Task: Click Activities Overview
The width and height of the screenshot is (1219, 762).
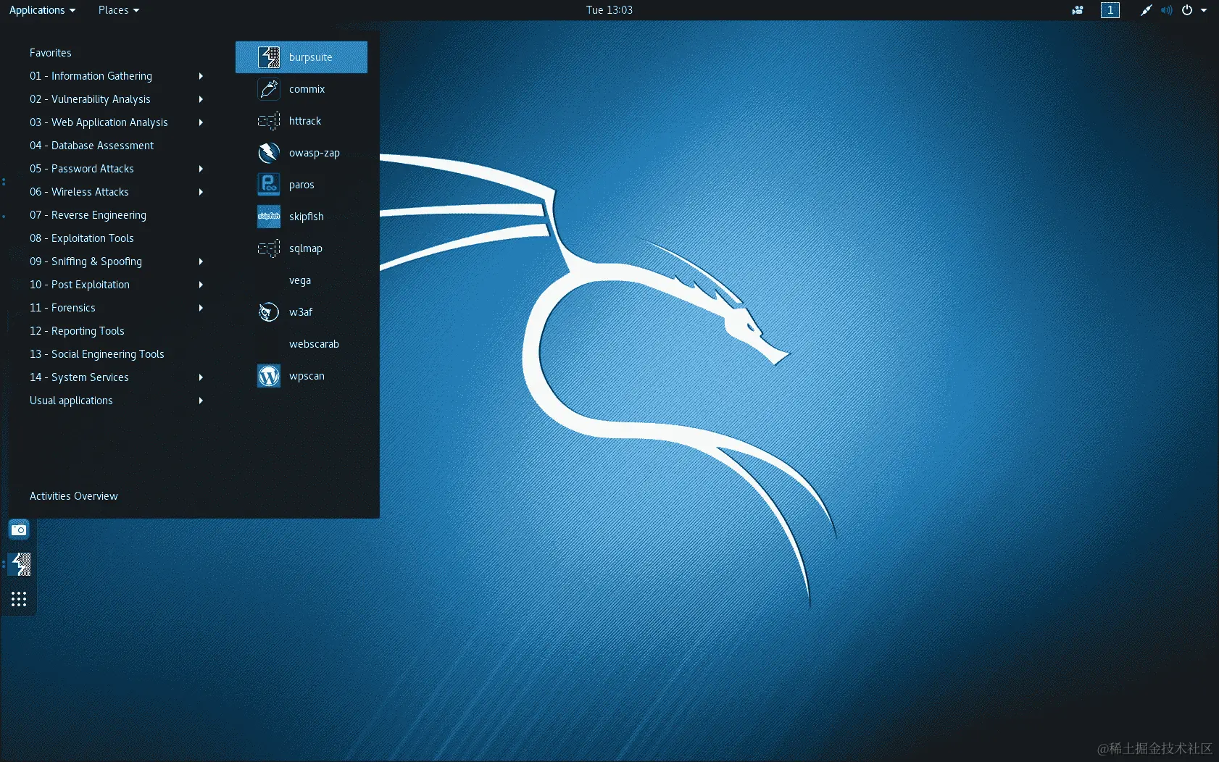Action: 74,496
